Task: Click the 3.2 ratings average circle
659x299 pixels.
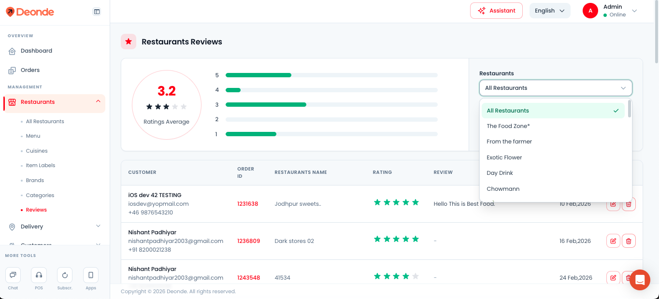Action: click(167, 105)
